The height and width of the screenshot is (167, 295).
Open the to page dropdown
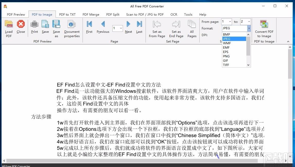(x=249, y=22)
